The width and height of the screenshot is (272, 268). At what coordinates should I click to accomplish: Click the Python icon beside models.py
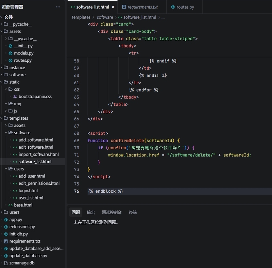tap(10, 53)
